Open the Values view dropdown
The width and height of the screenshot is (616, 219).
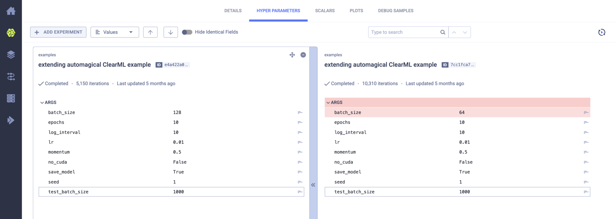coord(115,32)
